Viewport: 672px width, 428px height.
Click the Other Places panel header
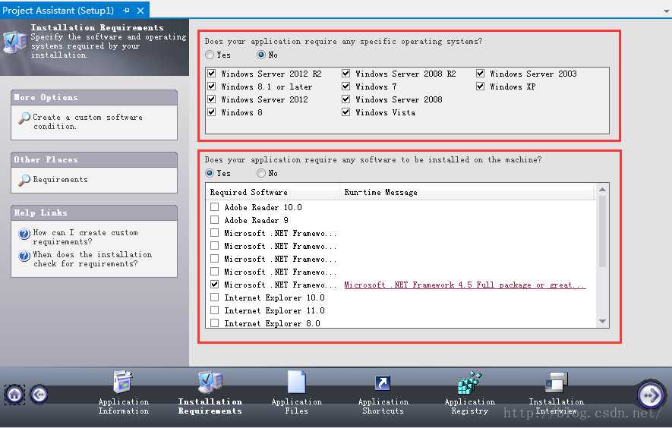click(94, 160)
